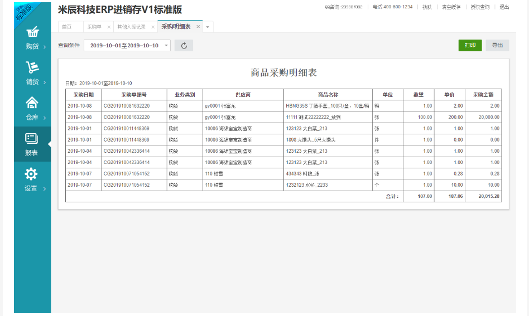Viewport: 529px width, 316px height.
Task: Switch to the 采购单 tab
Action: coord(93,27)
